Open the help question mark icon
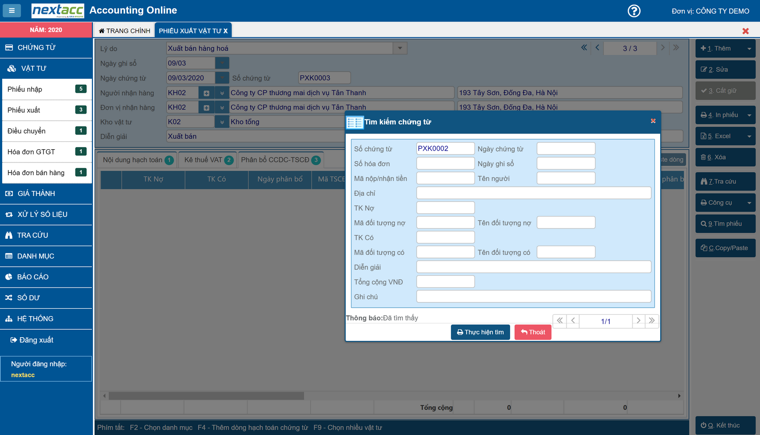This screenshot has height=435, width=760. (634, 11)
